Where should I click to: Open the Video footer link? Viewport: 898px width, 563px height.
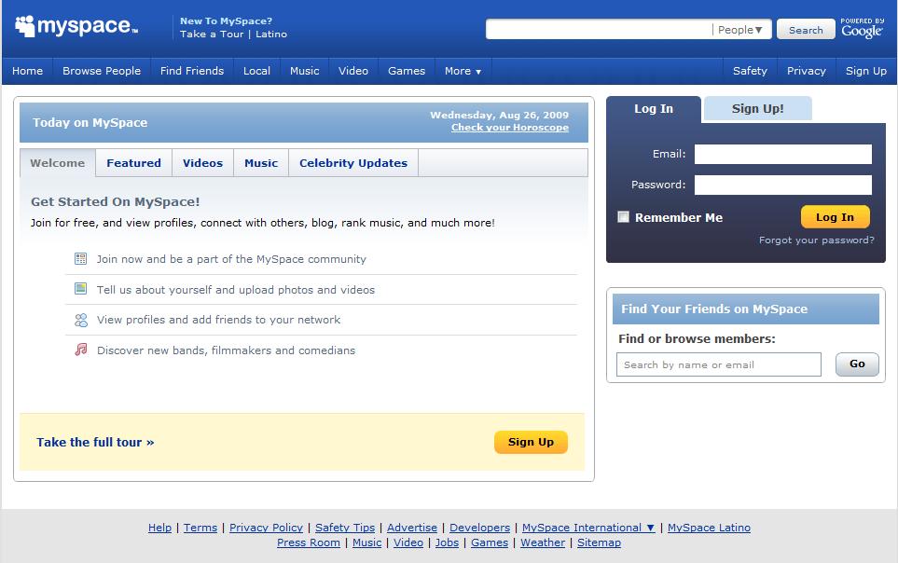pos(408,542)
